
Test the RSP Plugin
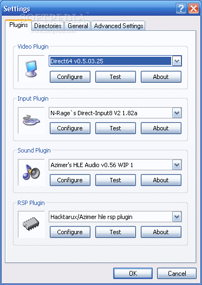click(x=115, y=232)
